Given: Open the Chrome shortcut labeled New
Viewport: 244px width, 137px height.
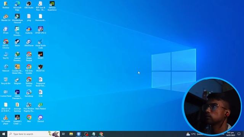Looking at the screenshot, I should pyautogui.click(x=29, y=119).
